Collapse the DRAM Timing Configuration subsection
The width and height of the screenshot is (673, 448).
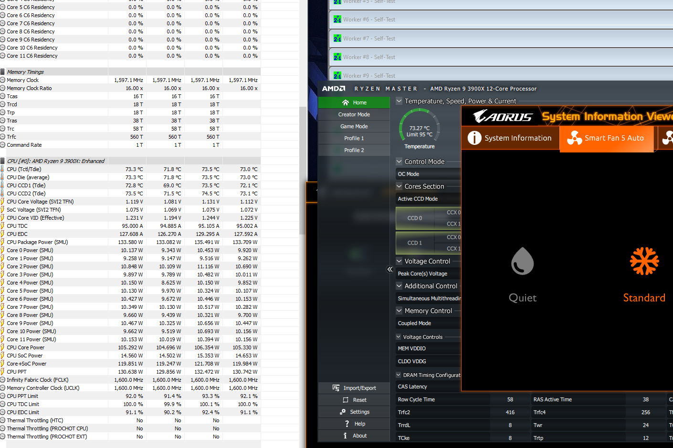coord(399,375)
